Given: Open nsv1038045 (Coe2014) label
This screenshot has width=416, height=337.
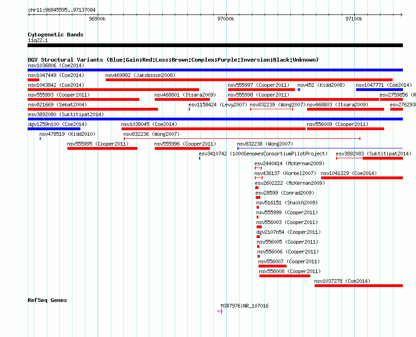Looking at the screenshot, I should [x=149, y=124].
